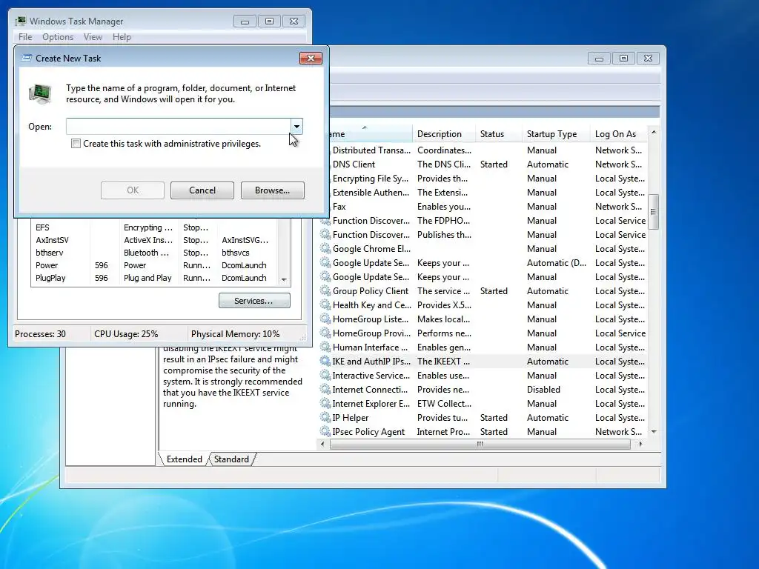The width and height of the screenshot is (759, 569).
Task: Click the IKE and AuthIP IPs... gear icon
Action: point(325,361)
